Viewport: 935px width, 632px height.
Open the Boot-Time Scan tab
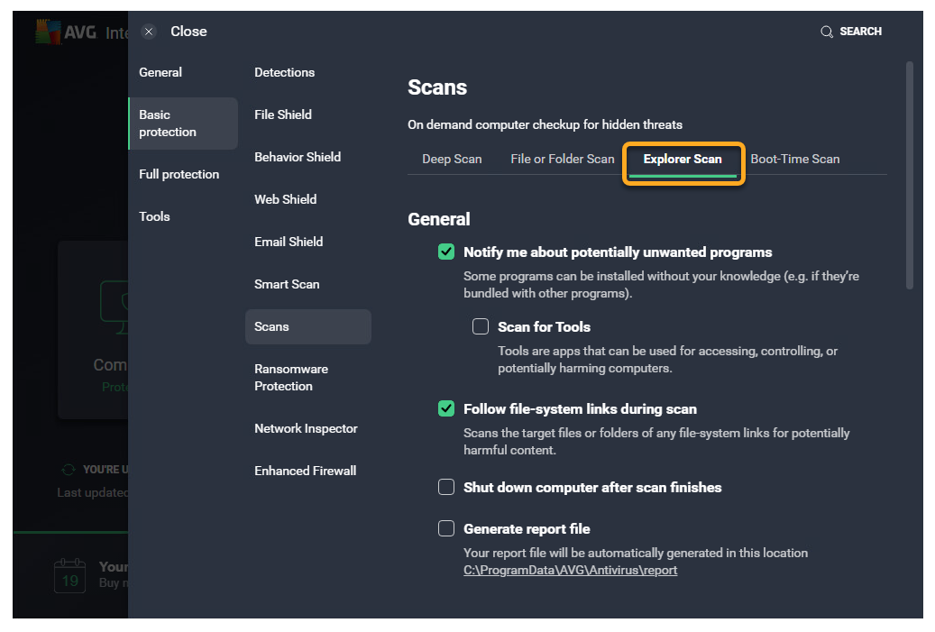[794, 160]
